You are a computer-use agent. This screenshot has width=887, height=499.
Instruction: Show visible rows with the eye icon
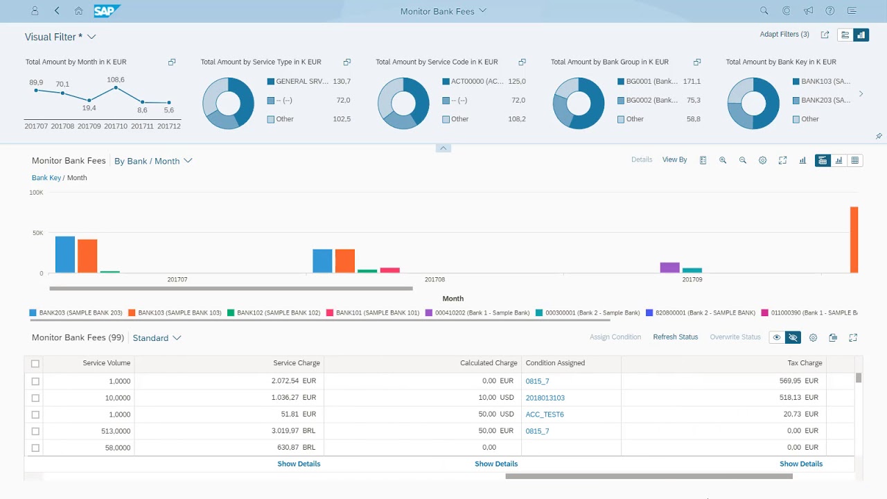click(777, 338)
